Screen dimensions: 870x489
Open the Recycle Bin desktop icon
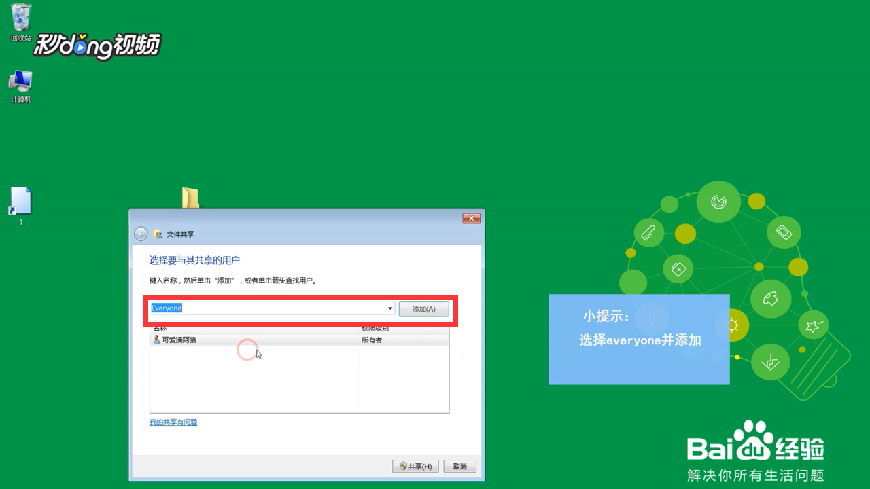coord(21,22)
